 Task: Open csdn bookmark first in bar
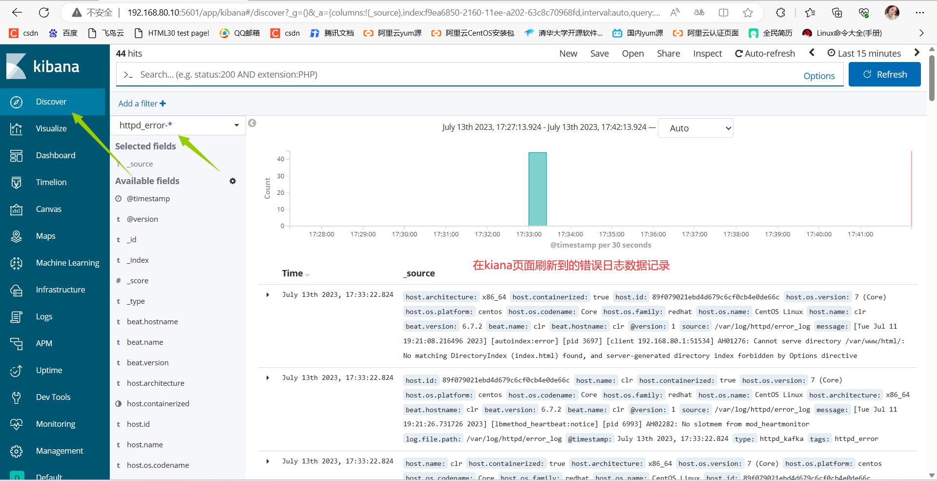tap(24, 33)
